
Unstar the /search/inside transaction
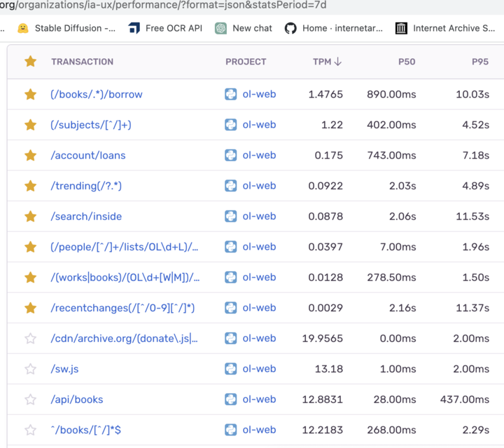point(30,216)
